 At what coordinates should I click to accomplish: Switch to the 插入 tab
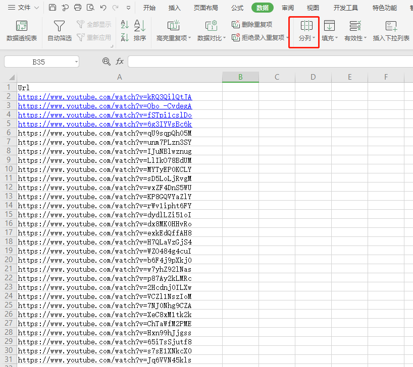click(x=174, y=8)
